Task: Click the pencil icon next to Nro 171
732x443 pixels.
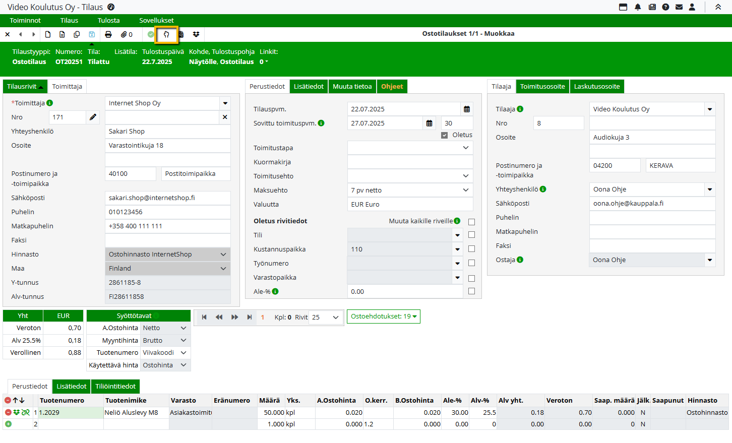Action: [93, 117]
